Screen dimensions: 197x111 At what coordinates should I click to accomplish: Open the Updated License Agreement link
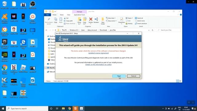(98, 53)
